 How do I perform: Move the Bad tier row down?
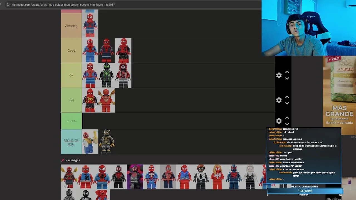pyautogui.click(x=287, y=103)
